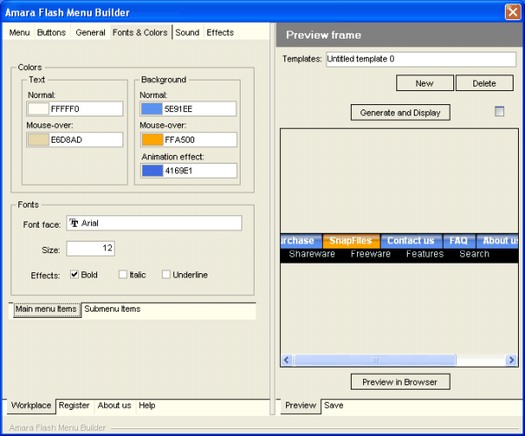
Task: Click the orange Background Mouse-over swatch
Action: point(151,140)
